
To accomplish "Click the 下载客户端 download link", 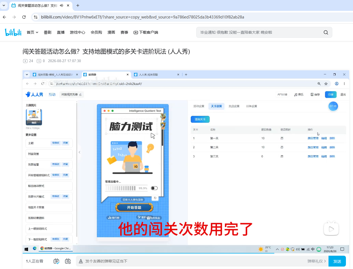I will pyautogui.click(x=146, y=32).
